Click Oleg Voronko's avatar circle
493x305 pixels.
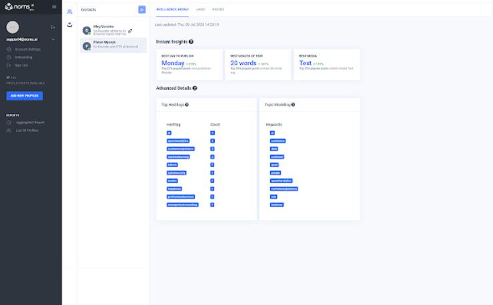pyautogui.click(x=87, y=31)
